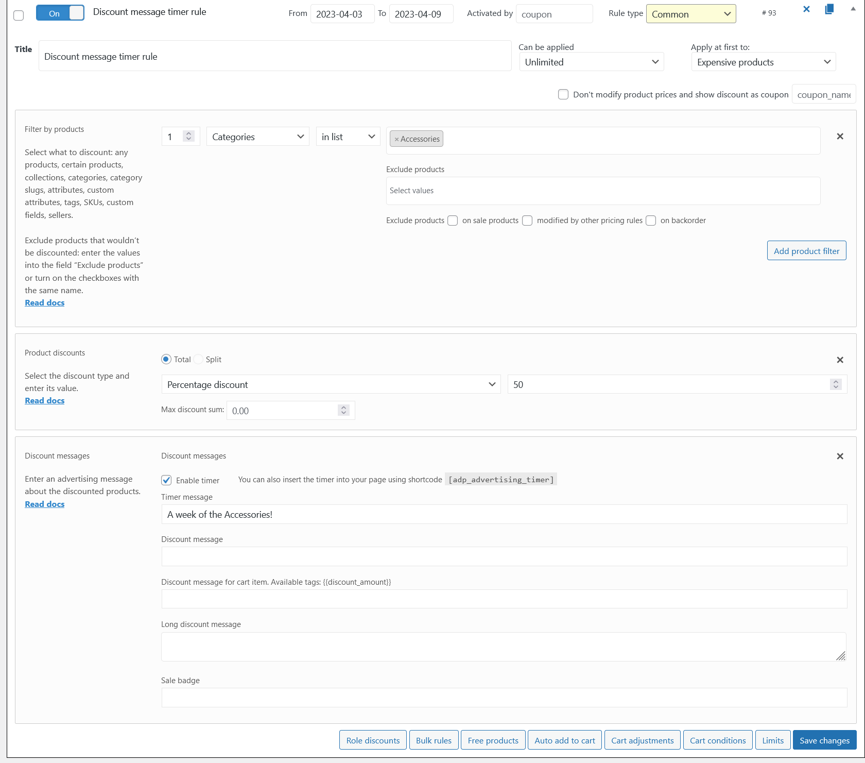Exclude on sale products checkbox
Viewport: 865px width, 763px height.
coord(453,221)
